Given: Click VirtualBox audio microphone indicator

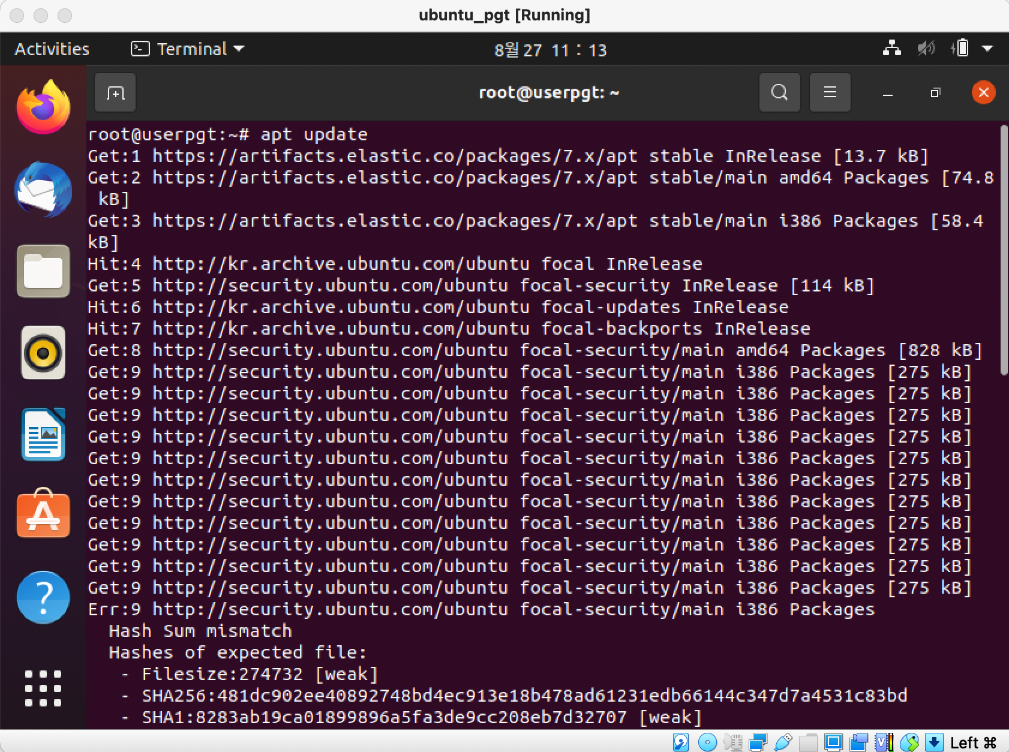Looking at the screenshot, I should [x=733, y=742].
